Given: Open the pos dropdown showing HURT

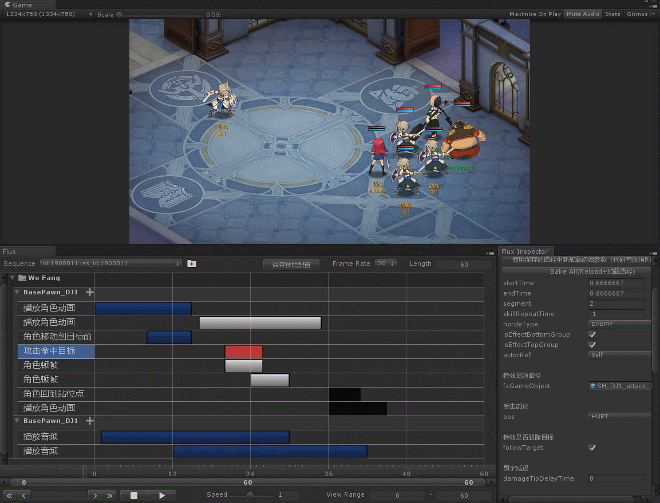Looking at the screenshot, I should 619,417.
